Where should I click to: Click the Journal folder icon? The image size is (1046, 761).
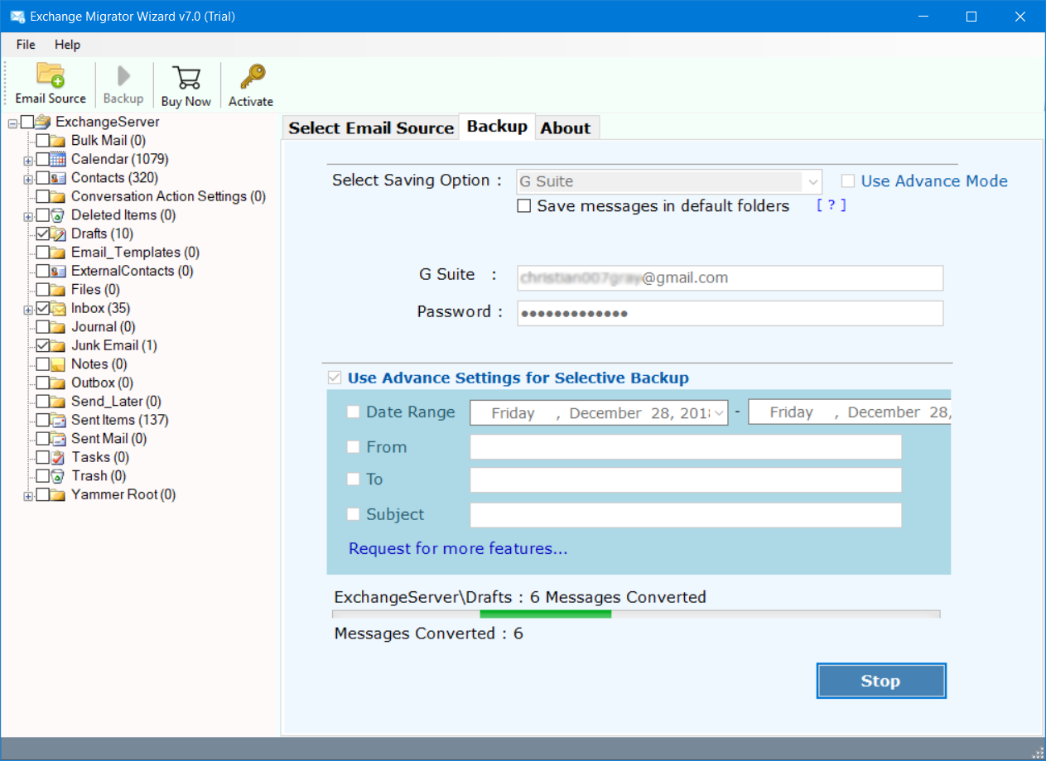58,326
